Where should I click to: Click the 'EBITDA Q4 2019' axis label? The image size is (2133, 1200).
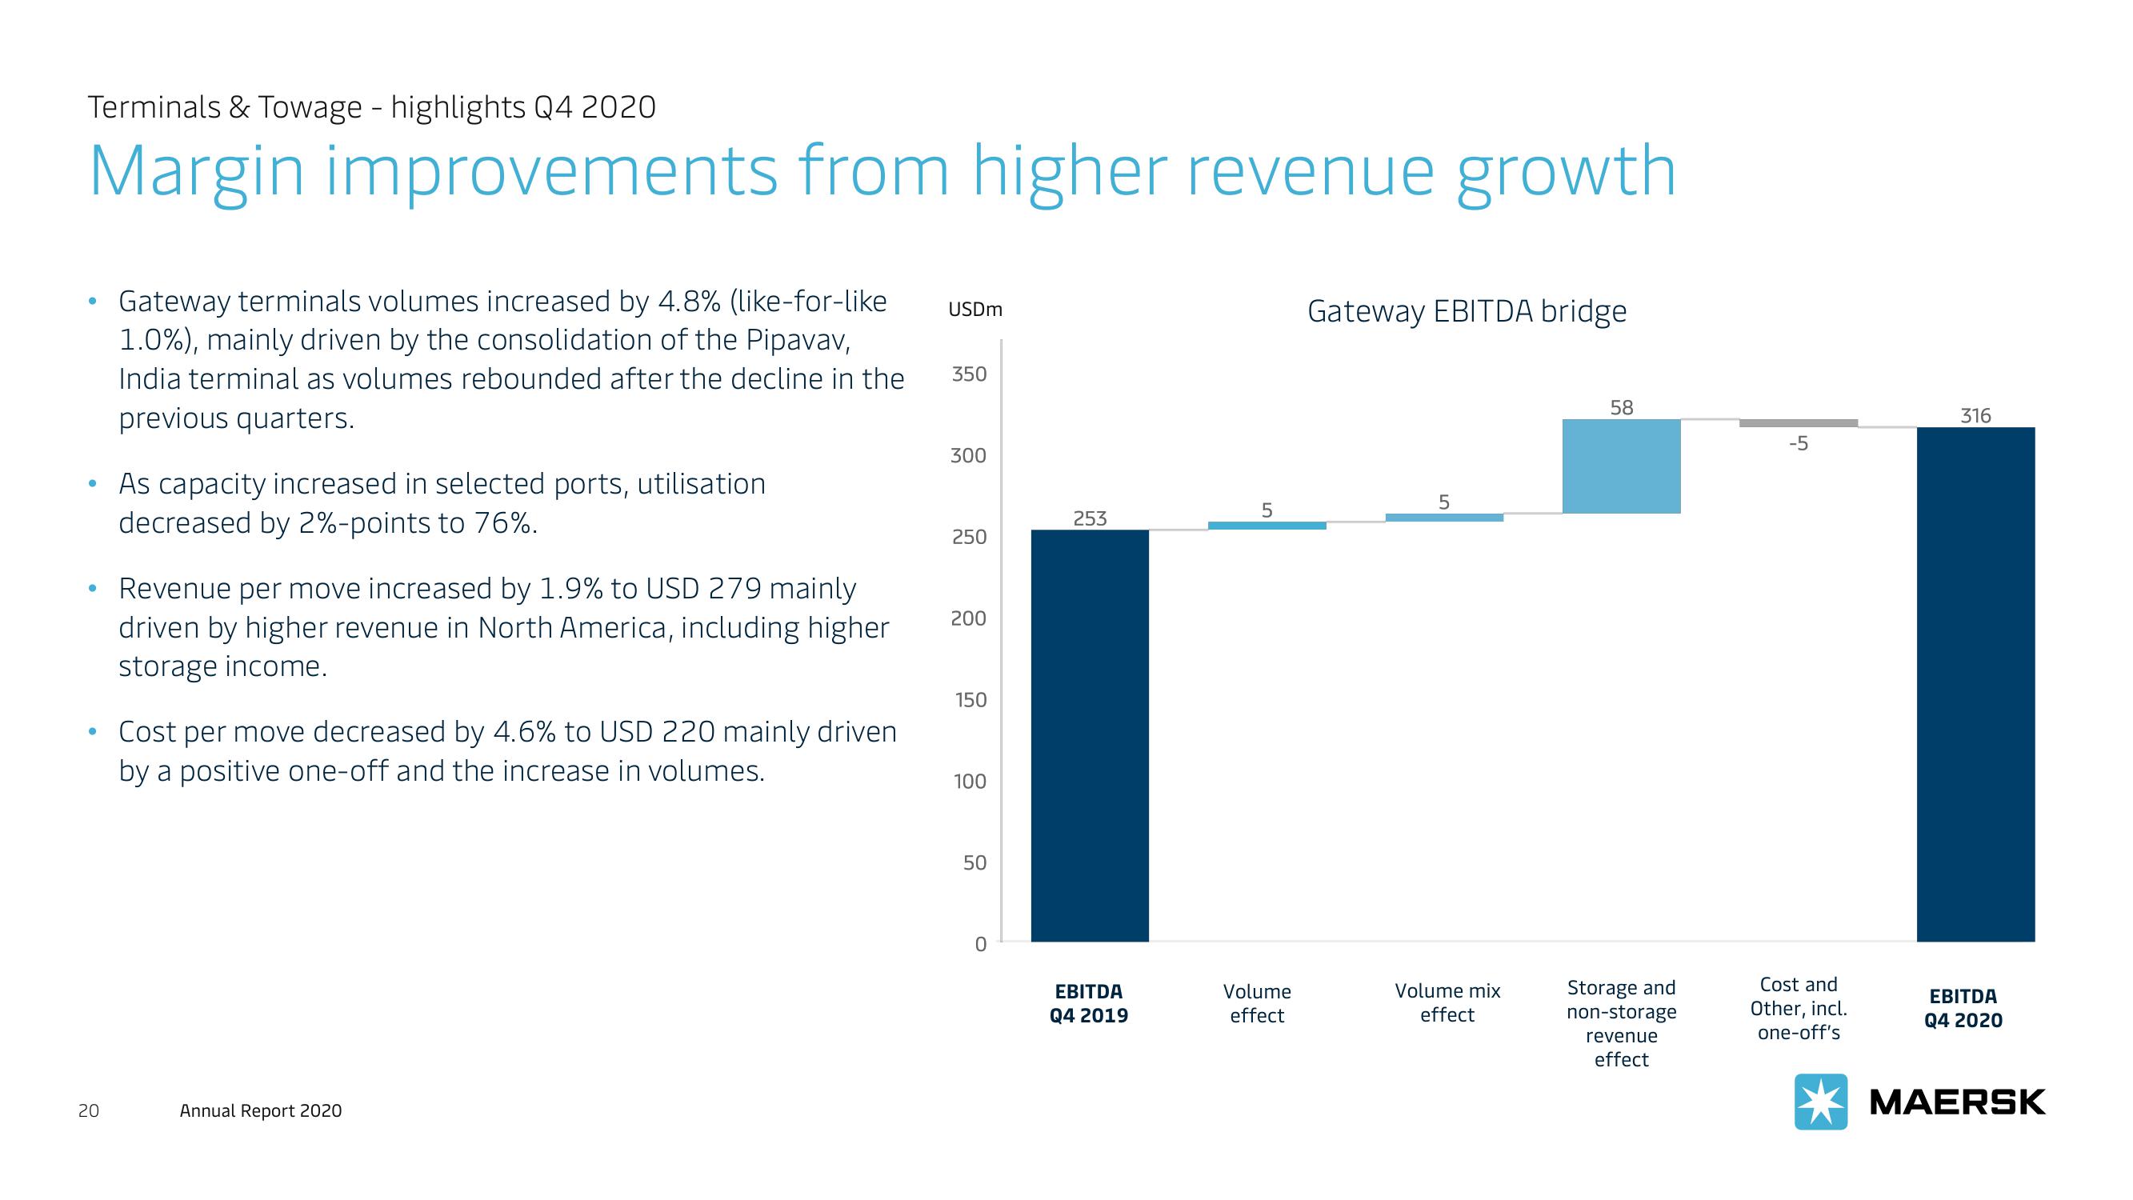click(1089, 1004)
